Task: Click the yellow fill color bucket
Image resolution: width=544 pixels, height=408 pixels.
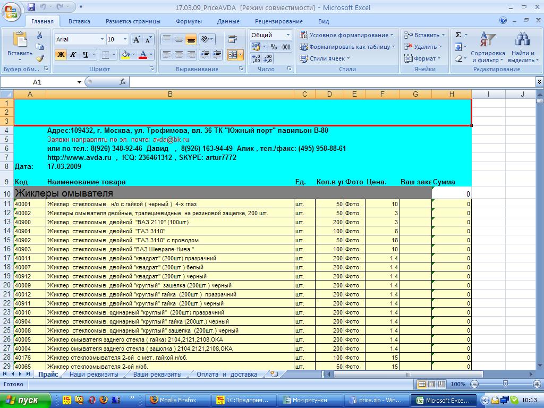Action: tap(125, 55)
